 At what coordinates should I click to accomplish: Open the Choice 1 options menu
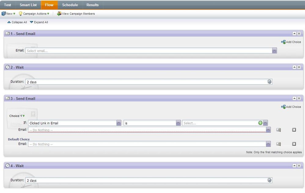(24, 116)
